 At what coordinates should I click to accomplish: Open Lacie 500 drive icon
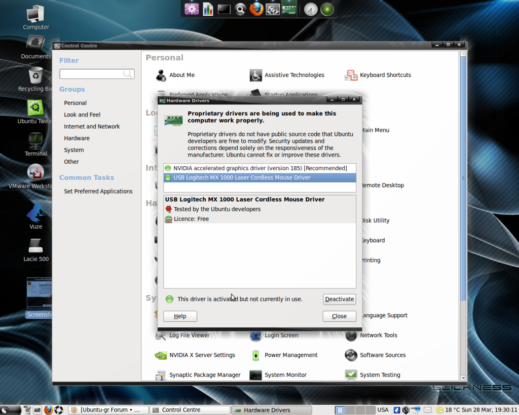[36, 250]
